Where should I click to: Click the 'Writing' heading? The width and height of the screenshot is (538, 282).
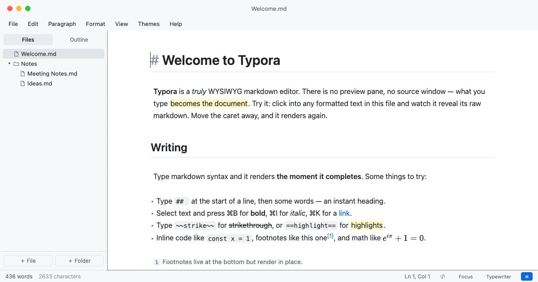point(169,147)
